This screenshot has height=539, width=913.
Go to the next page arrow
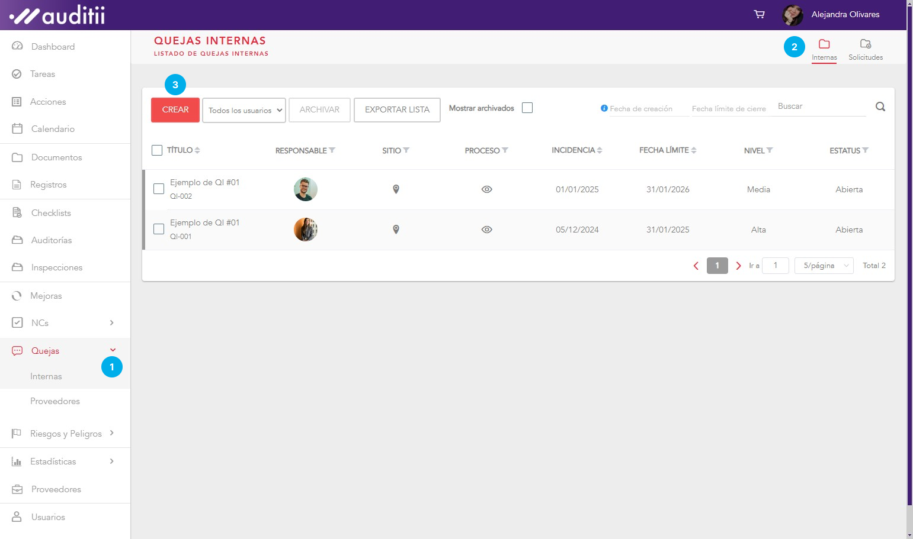(738, 266)
